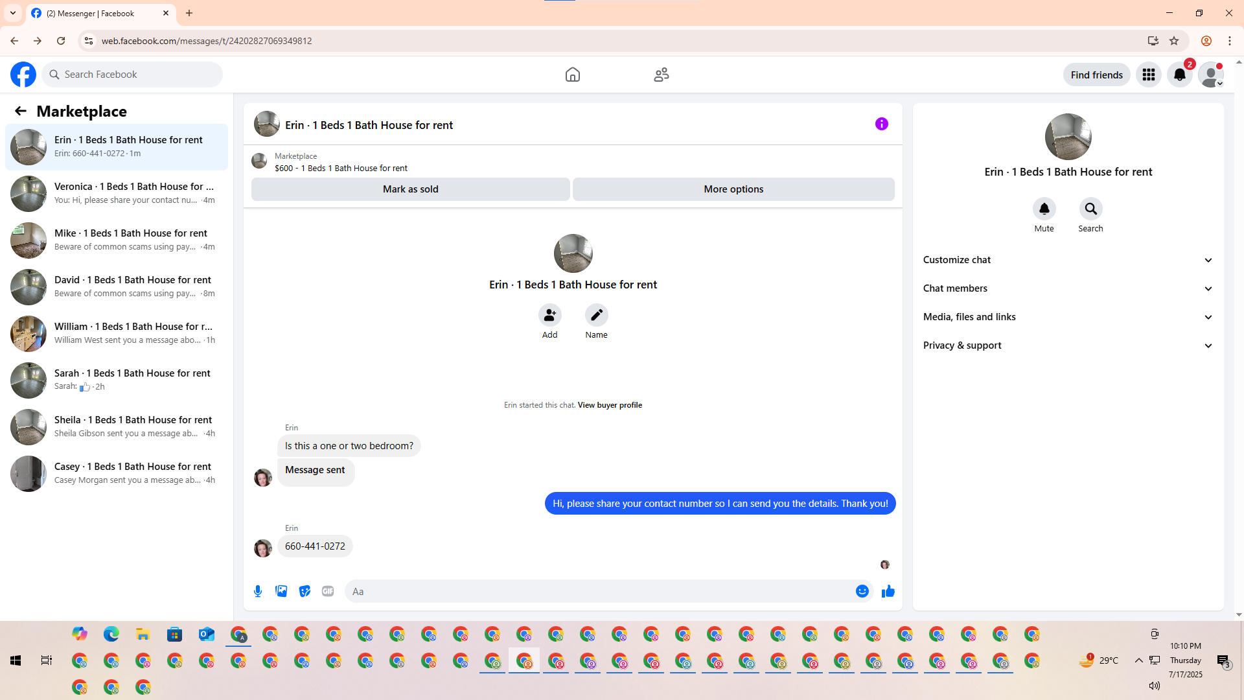Click the 'Is this a one or two bedroom?' message

point(349,446)
